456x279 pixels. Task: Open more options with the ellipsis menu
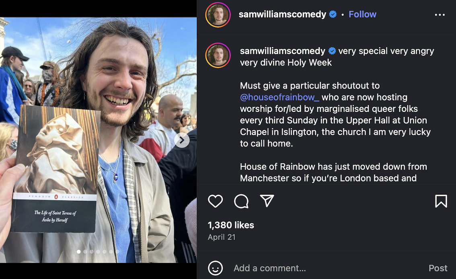click(x=440, y=14)
